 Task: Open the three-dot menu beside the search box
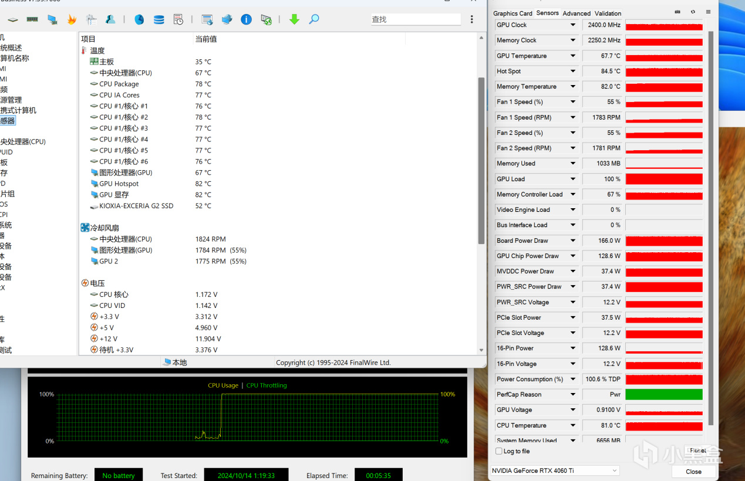coord(472,19)
